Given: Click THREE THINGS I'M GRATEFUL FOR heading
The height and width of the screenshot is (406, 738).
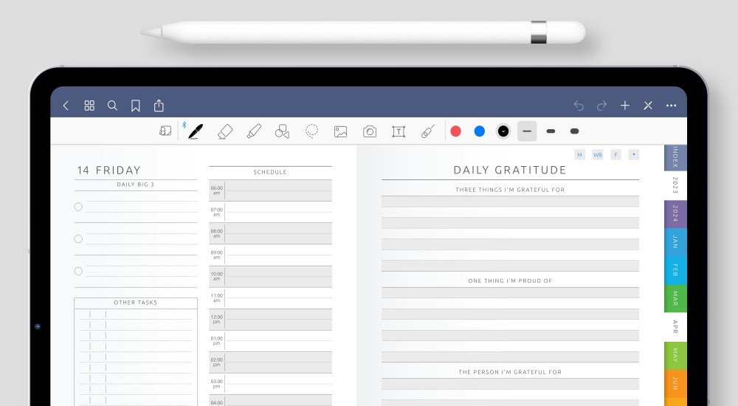Looking at the screenshot, I should (x=510, y=190).
